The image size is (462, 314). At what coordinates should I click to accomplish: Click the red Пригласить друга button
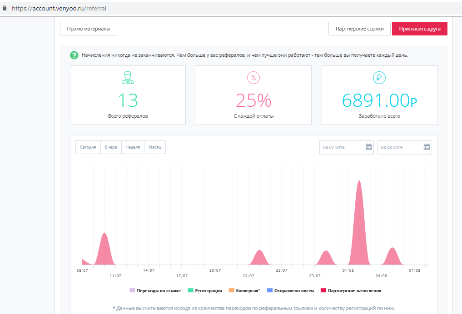pos(420,29)
